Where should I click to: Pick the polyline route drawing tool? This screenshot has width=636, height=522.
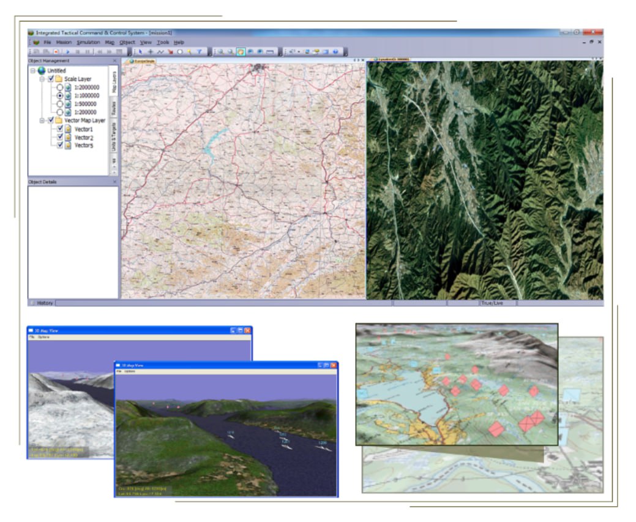(x=160, y=52)
